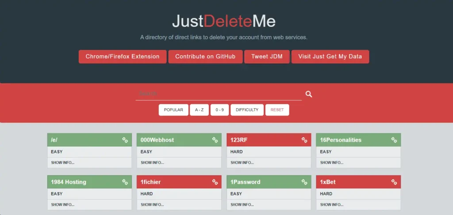
Task: Expand Show Info for 1xBet
Action: [332, 204]
